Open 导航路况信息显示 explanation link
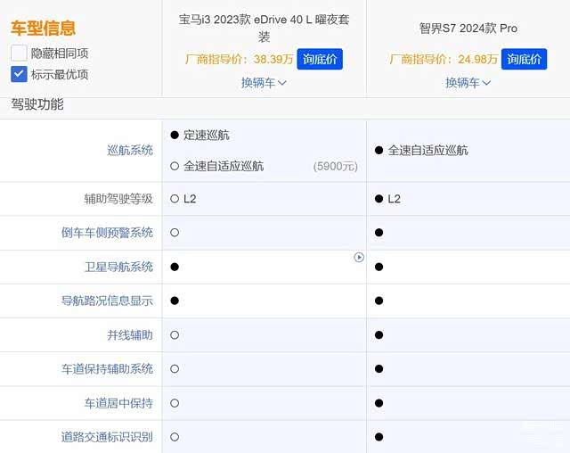The image size is (570, 453). 107,301
